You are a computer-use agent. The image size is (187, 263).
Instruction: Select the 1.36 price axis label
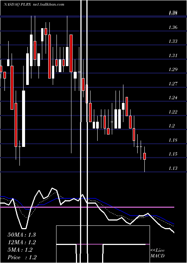pyautogui.click(x=173, y=27)
